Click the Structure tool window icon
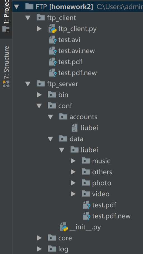This screenshot has height=254, width=143. (6, 84)
